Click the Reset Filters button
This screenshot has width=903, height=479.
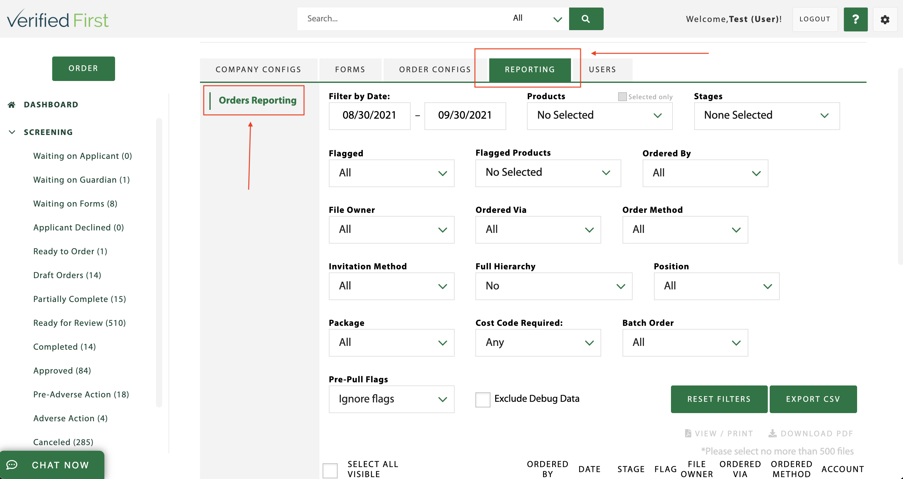[719, 399]
